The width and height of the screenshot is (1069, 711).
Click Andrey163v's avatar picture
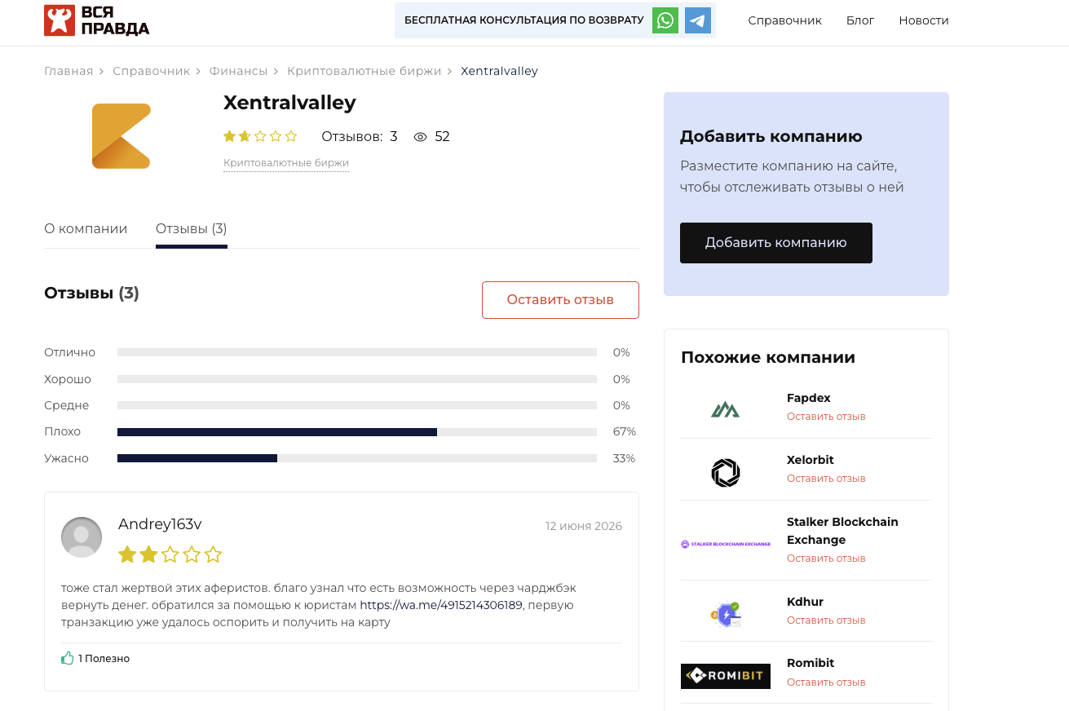[82, 537]
